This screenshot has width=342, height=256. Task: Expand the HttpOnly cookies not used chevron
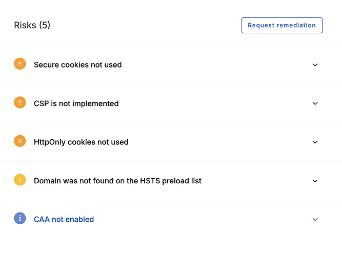tap(315, 142)
